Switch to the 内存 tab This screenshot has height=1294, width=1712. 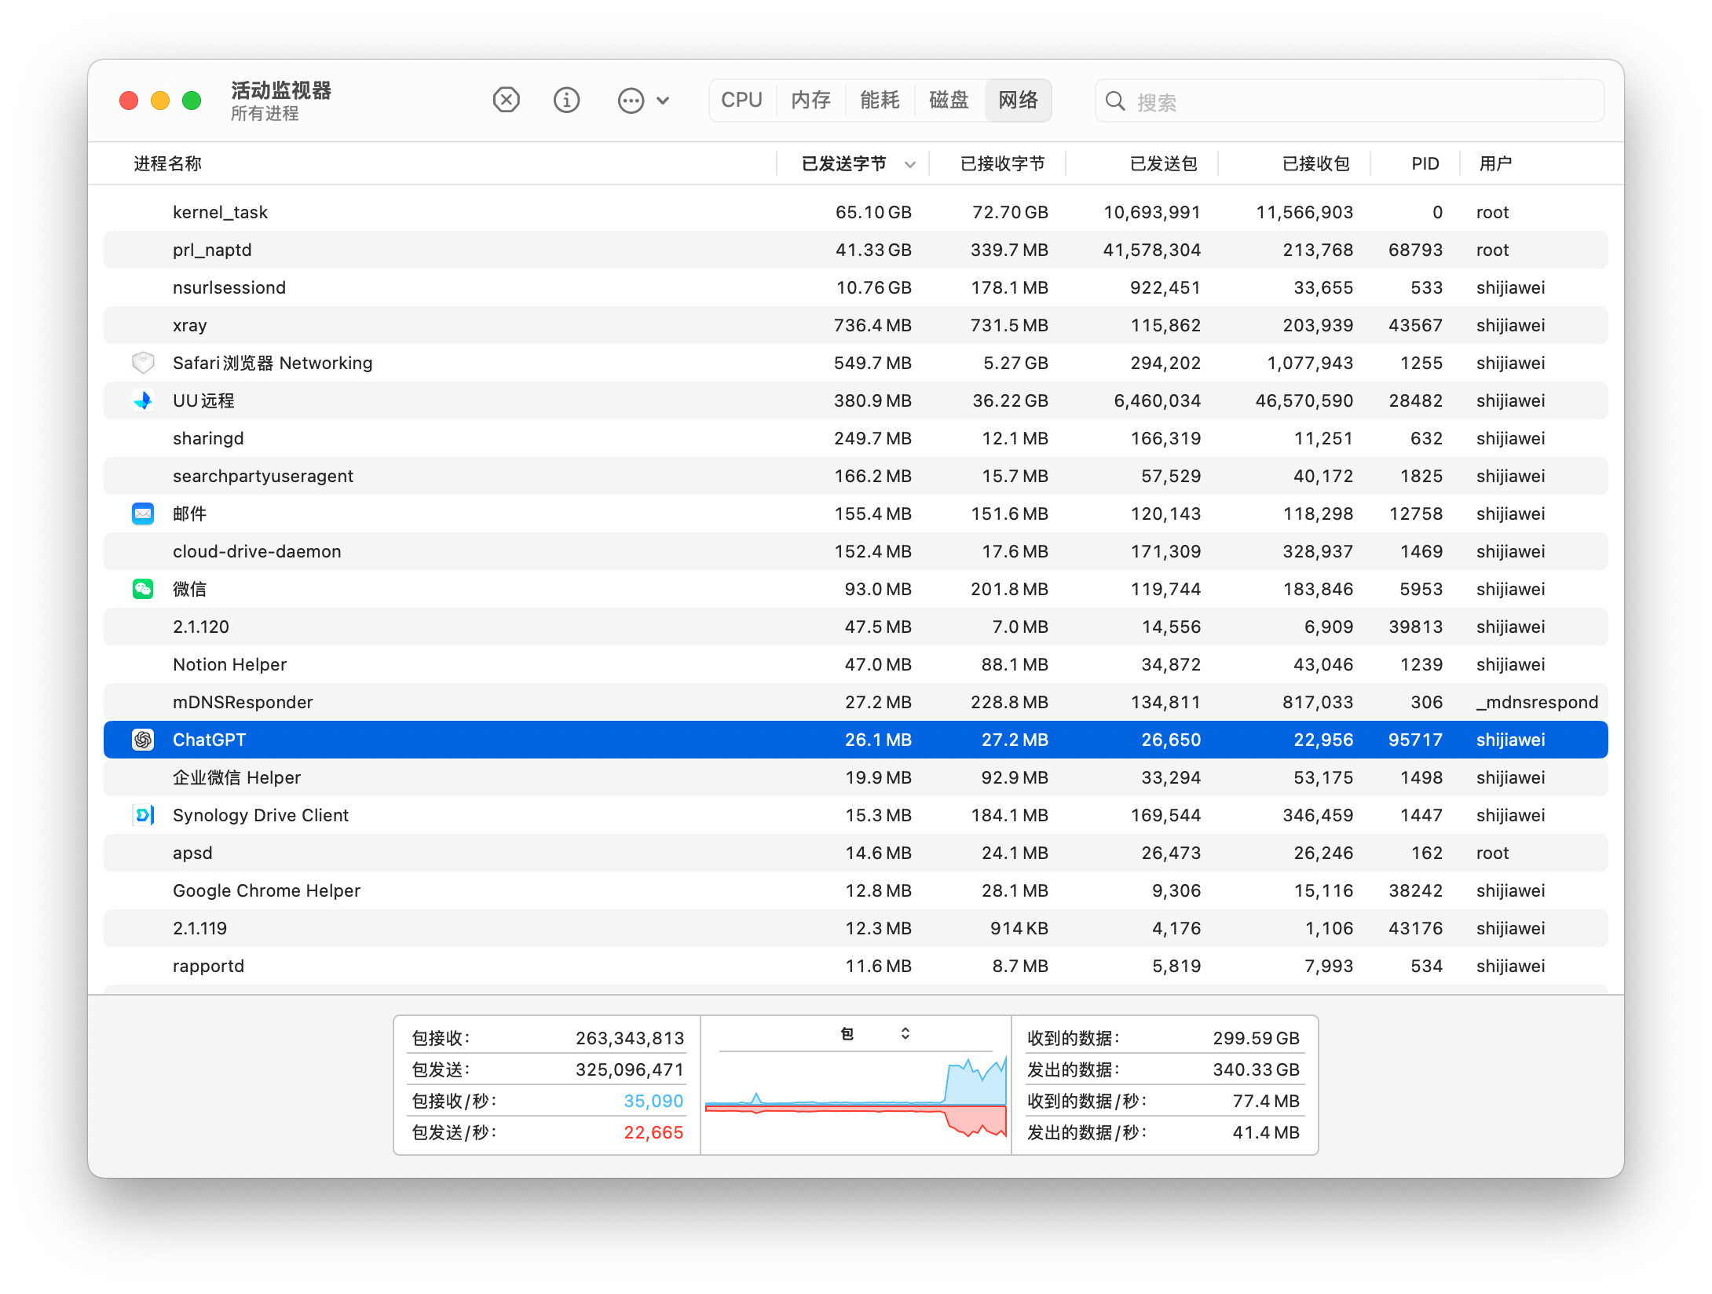click(x=811, y=101)
